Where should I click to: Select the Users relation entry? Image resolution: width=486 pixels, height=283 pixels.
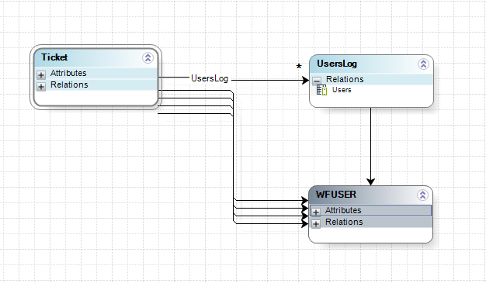pos(342,90)
